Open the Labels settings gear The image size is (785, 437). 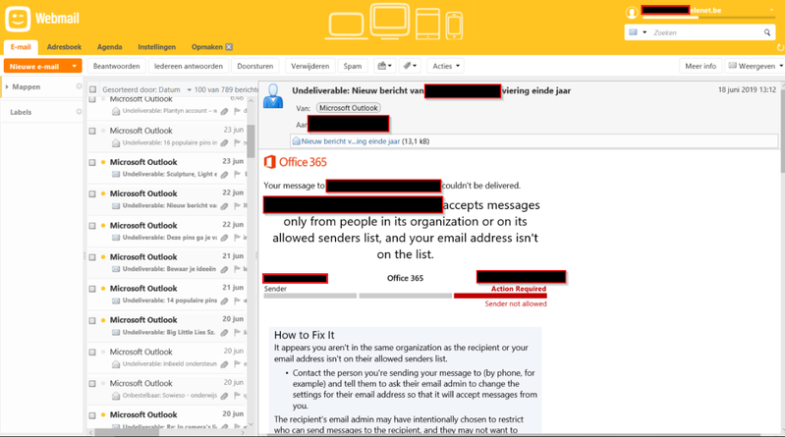(x=79, y=112)
